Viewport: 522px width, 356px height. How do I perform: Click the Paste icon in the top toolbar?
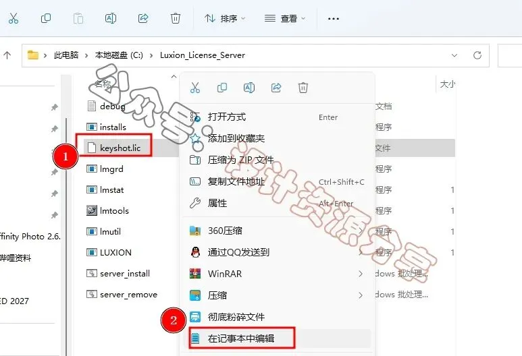78,18
